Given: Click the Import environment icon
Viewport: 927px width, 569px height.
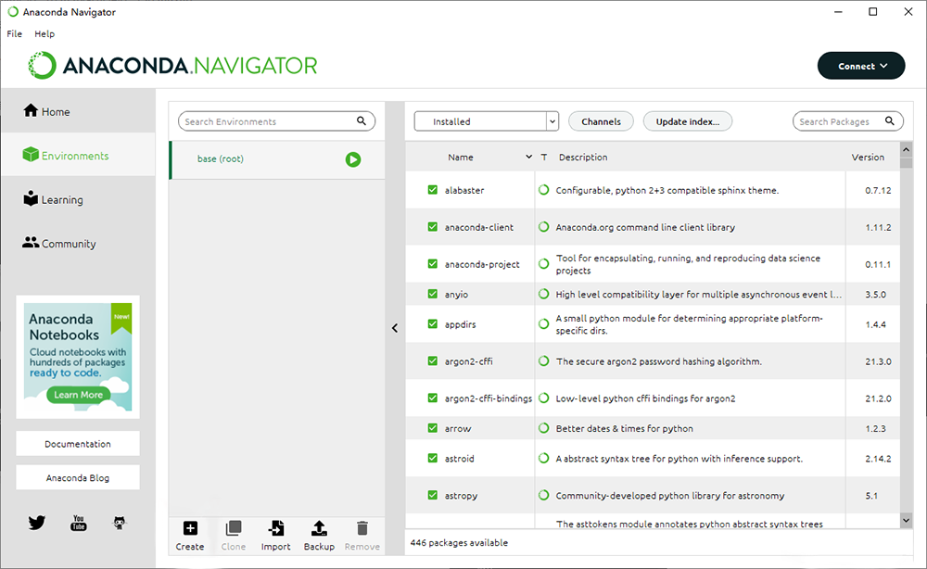Looking at the screenshot, I should click(x=275, y=529).
